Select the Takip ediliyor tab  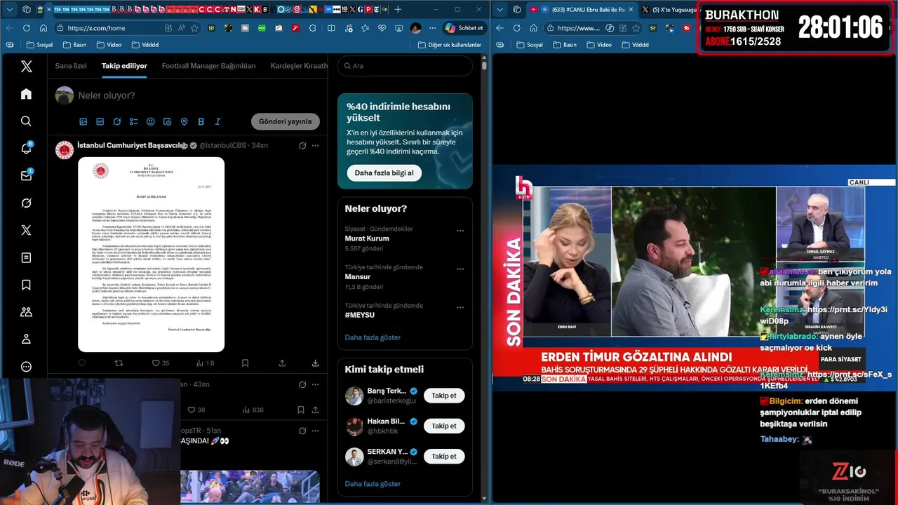pos(124,66)
